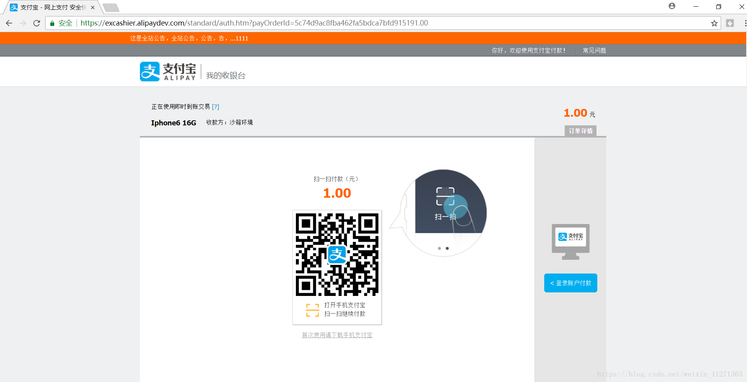Click the orange site announcement text
This screenshot has height=382, width=747.
click(x=189, y=38)
